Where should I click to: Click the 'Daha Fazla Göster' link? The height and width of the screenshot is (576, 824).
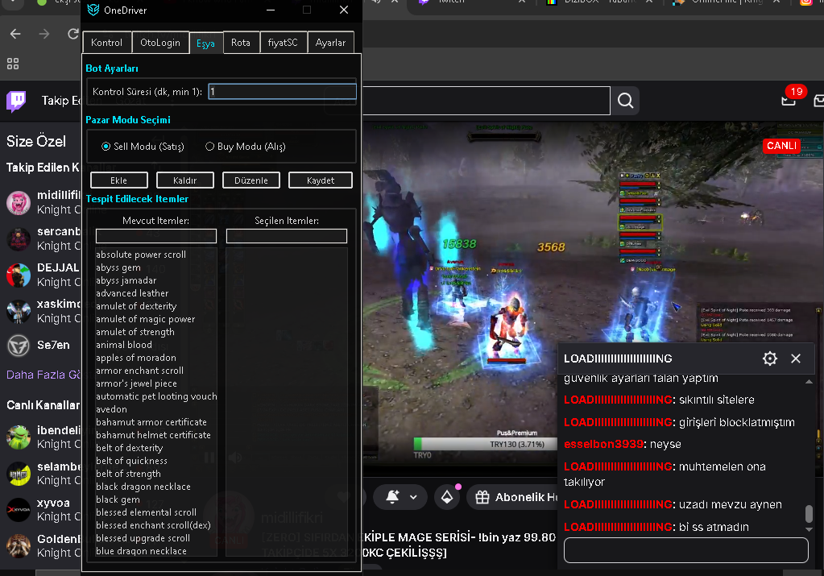click(43, 375)
